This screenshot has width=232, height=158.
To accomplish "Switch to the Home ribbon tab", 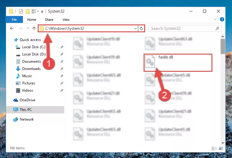I will [x=32, y=20].
